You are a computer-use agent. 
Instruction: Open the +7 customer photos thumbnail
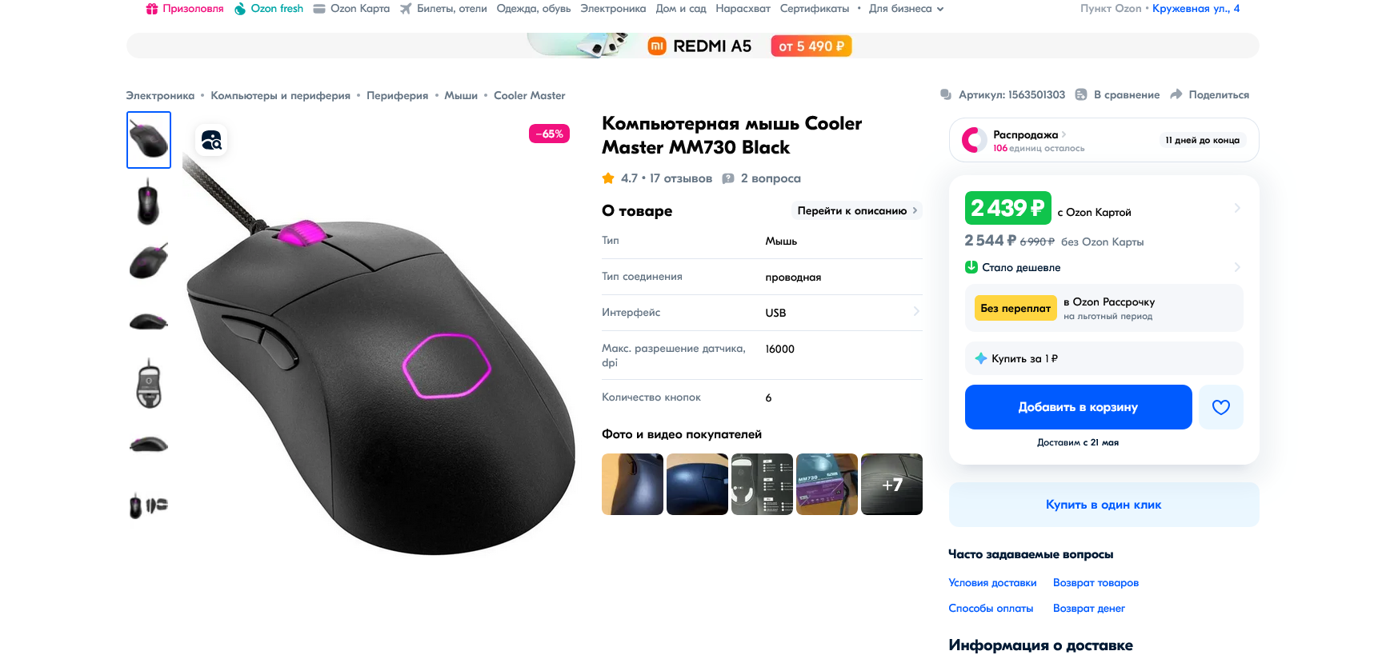tap(891, 485)
